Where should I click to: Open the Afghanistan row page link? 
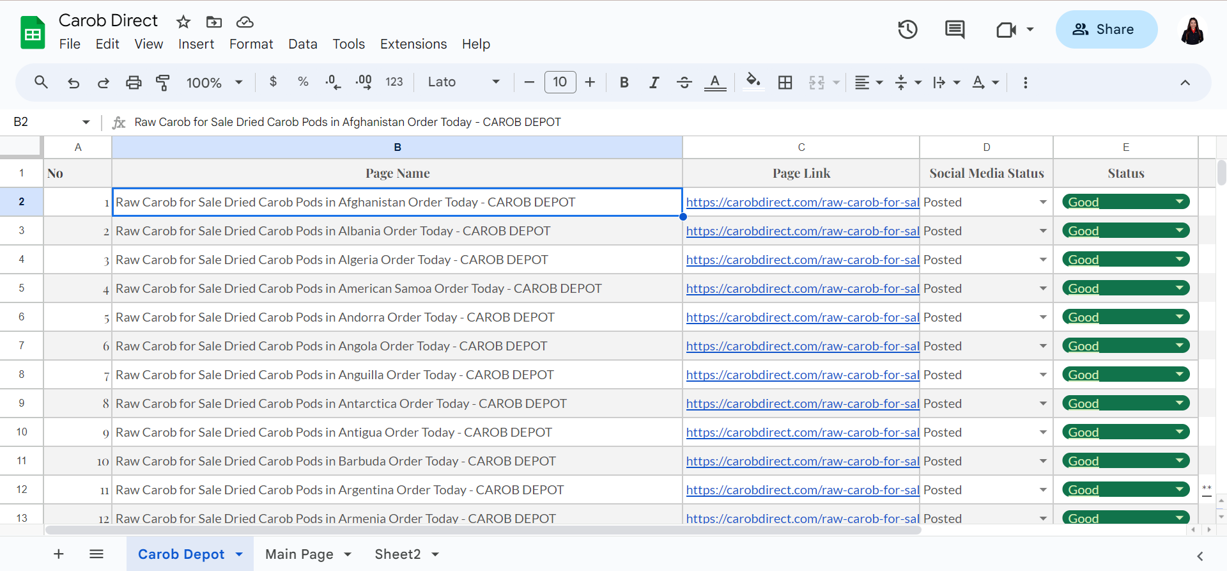pos(802,202)
